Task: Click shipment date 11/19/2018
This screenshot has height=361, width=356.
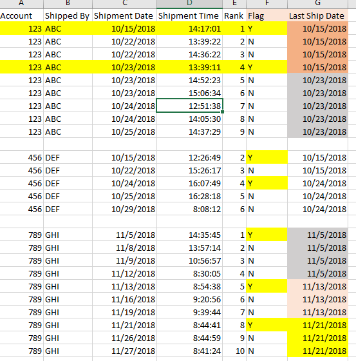Action: [x=124, y=312]
